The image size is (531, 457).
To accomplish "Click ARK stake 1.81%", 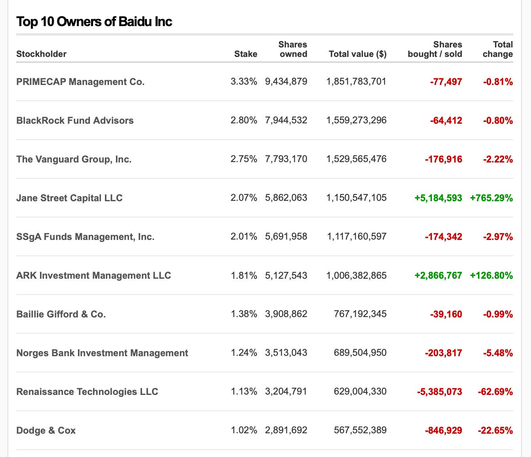I will (244, 276).
